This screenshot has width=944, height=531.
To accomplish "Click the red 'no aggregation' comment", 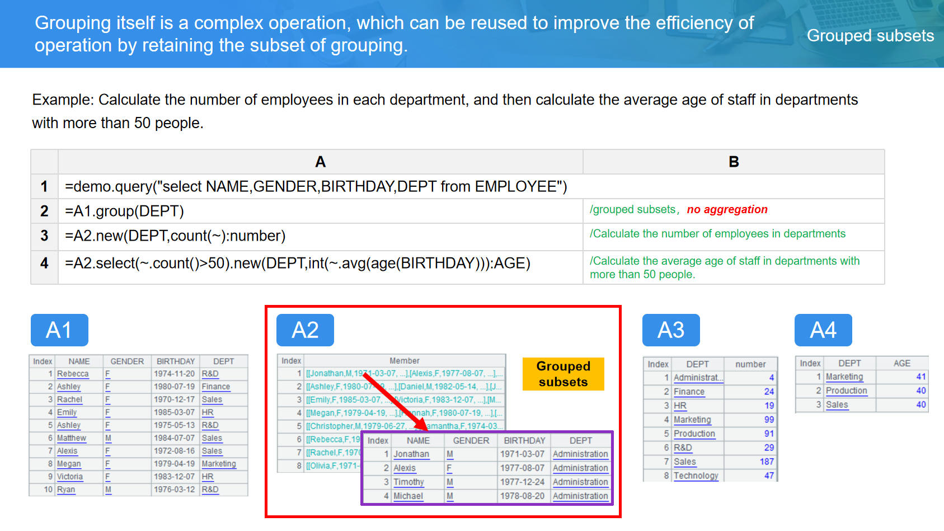I will coord(727,210).
